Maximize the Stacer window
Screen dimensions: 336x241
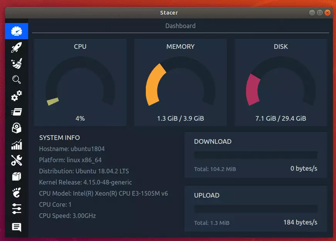coord(320,13)
